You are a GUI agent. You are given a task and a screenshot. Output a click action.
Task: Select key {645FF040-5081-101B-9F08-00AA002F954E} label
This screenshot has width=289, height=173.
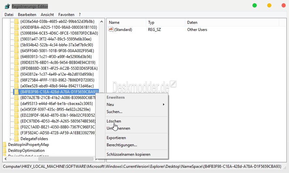(57, 51)
